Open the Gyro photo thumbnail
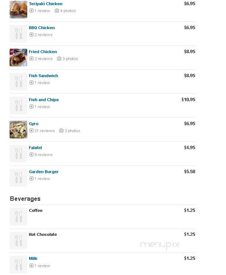The width and height of the screenshot is (226, 275). 18,130
